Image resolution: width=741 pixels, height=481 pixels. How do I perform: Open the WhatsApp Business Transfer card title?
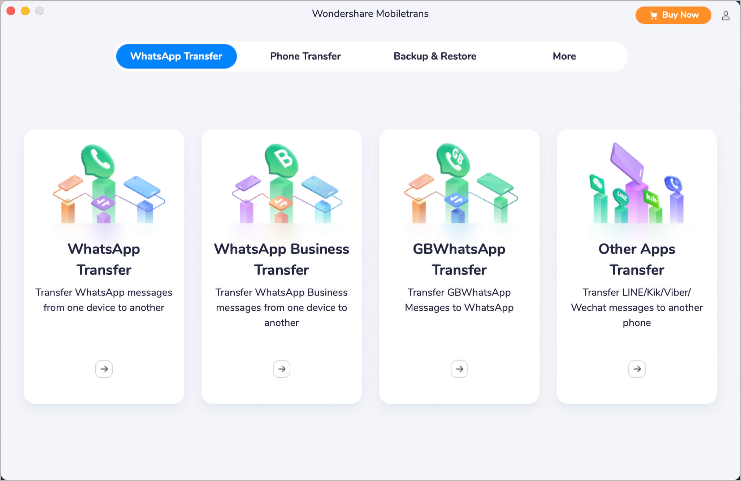(x=282, y=259)
